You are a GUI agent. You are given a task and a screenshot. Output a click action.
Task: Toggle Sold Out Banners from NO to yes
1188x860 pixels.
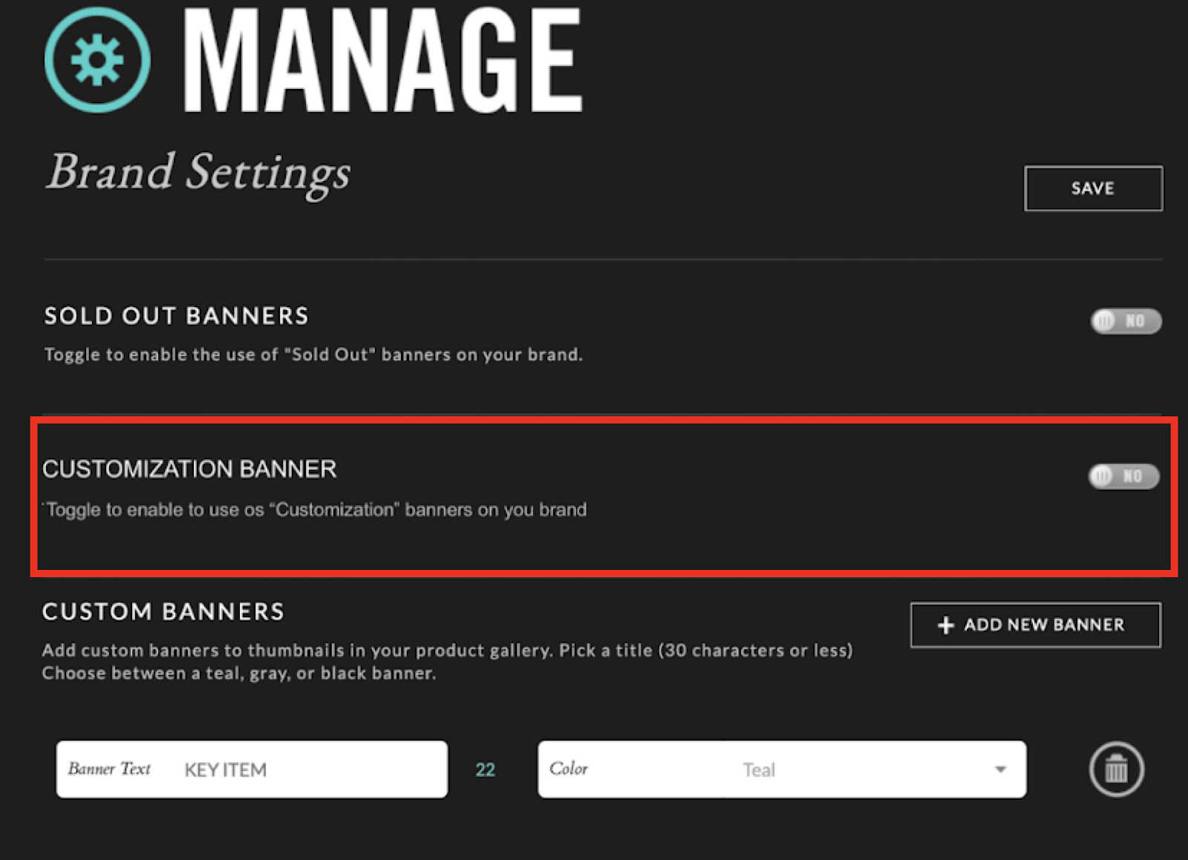pos(1126,321)
